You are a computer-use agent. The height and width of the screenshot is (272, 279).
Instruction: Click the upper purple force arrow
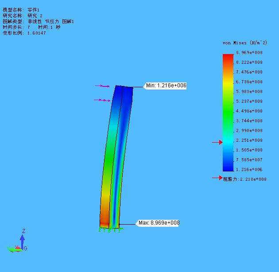[102, 86]
